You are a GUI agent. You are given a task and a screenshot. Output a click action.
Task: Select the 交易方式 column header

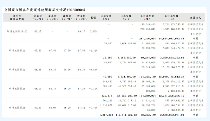click(195, 18)
